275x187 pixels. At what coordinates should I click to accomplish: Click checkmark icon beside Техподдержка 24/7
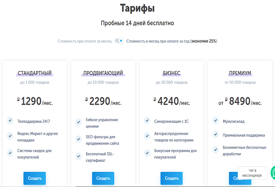point(10,120)
